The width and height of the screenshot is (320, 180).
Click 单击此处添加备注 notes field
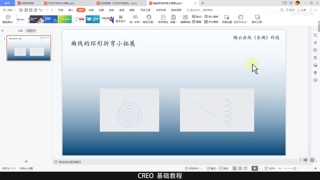click(x=70, y=162)
